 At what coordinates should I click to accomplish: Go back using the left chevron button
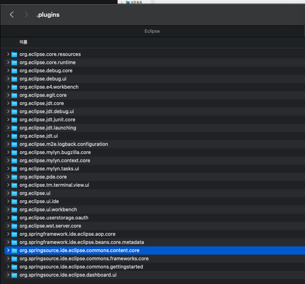[12, 15]
